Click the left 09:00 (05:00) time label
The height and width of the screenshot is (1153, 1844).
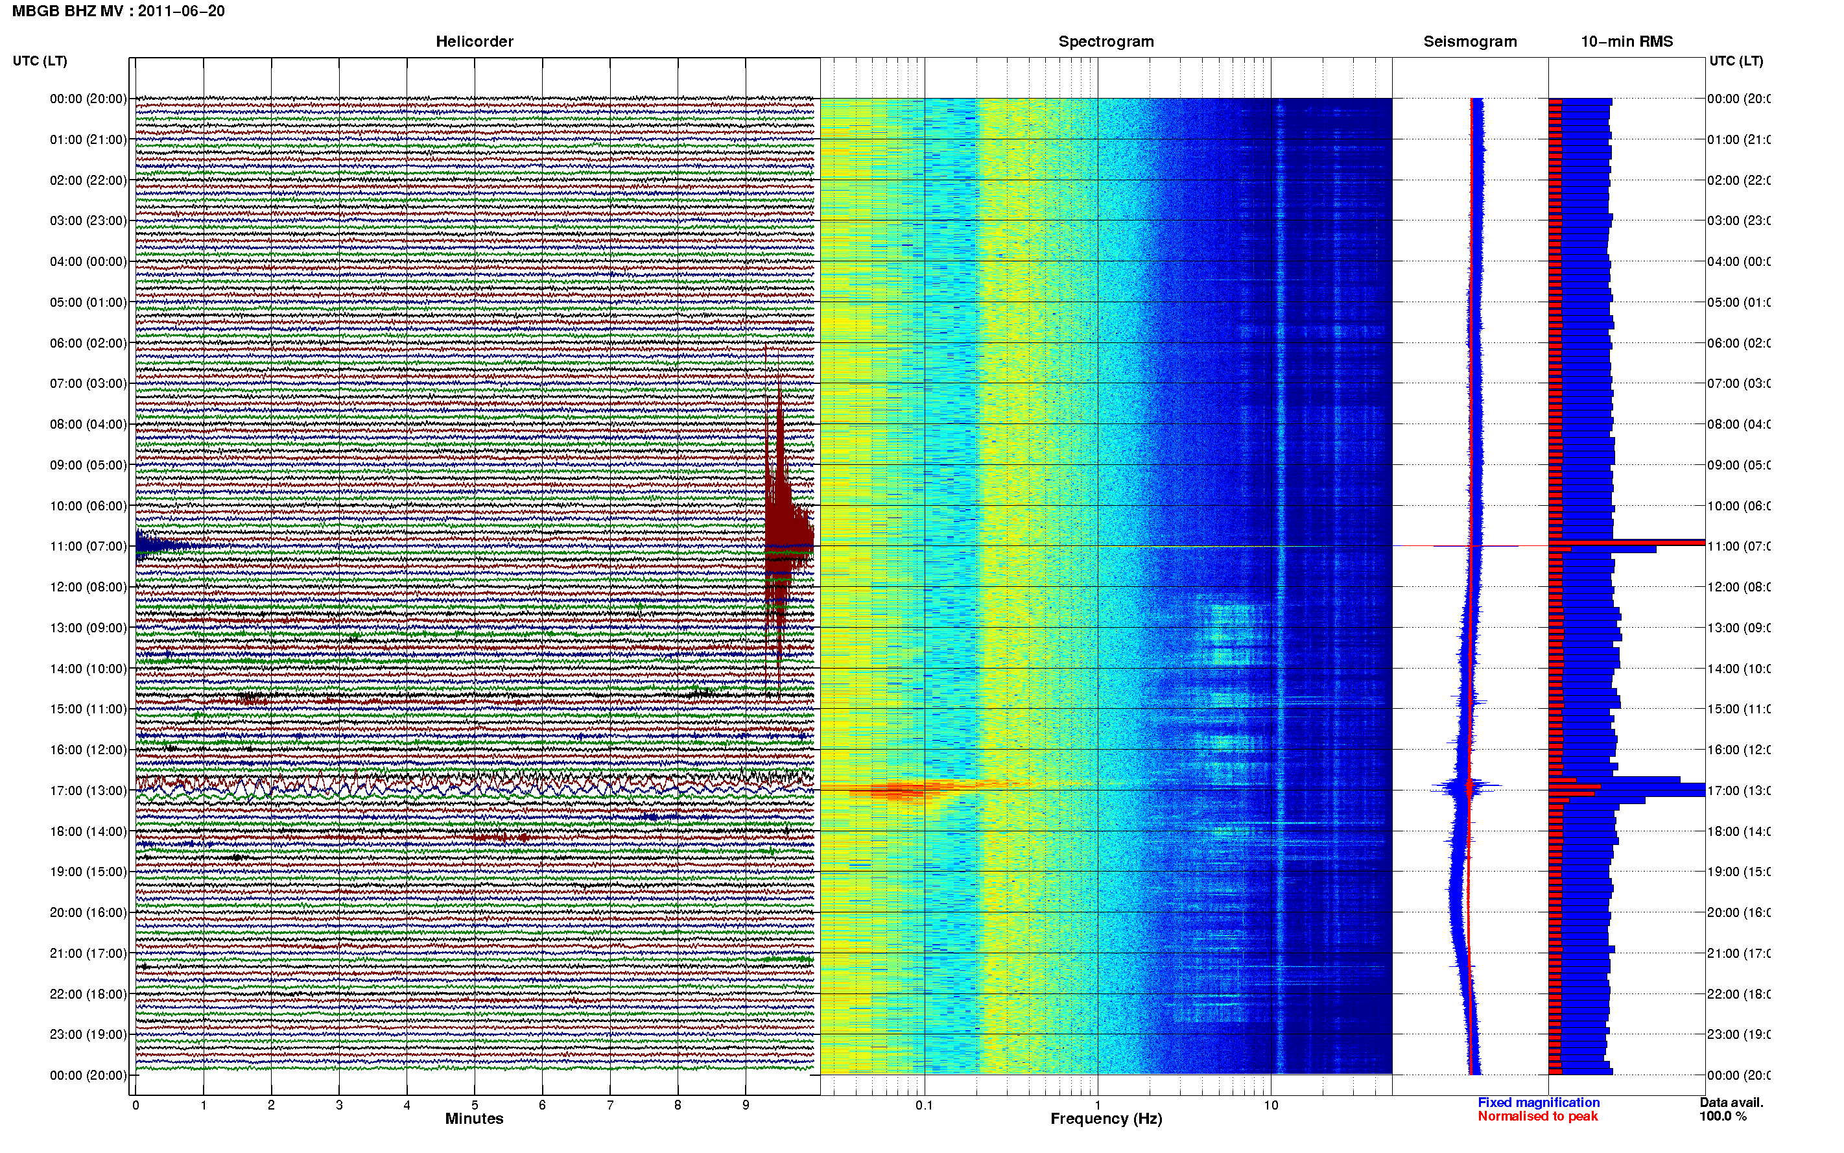88,464
